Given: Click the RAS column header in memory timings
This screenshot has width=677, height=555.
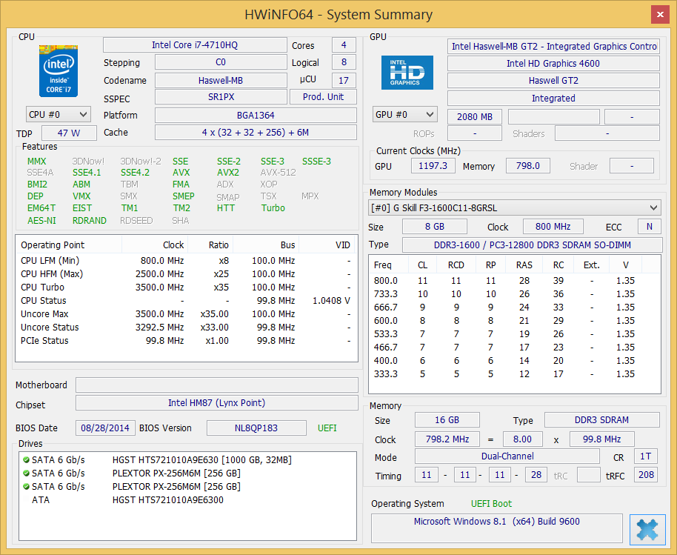Looking at the screenshot, I should (524, 265).
